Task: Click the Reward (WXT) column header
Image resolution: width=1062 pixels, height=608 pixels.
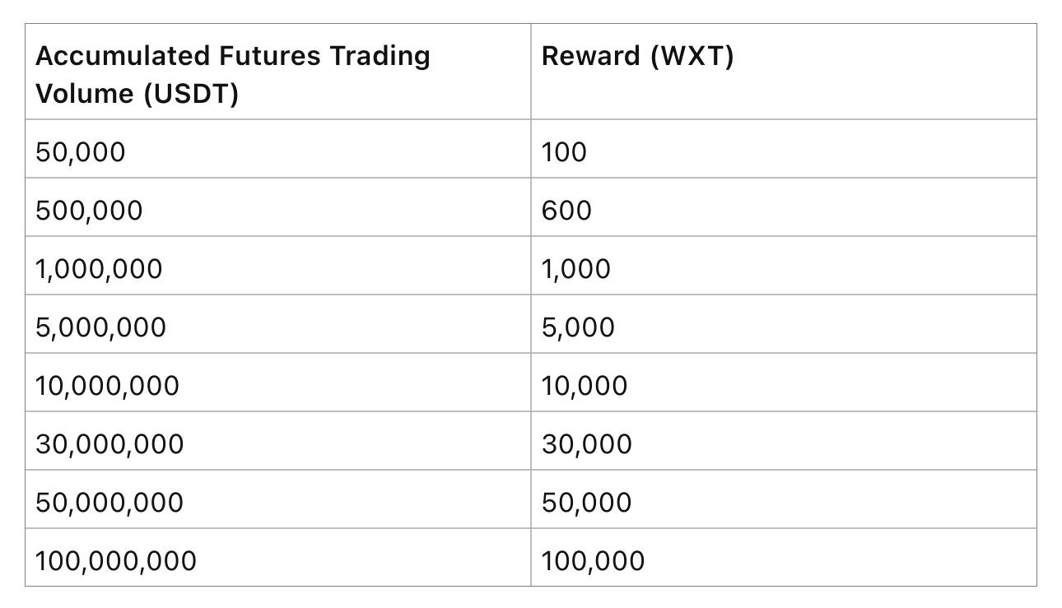Action: pos(784,72)
